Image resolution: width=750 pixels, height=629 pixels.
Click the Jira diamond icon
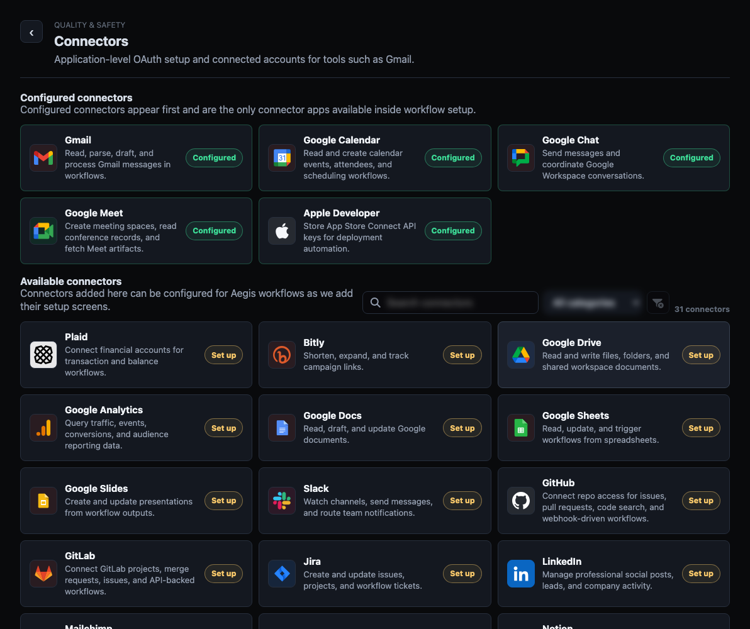pyautogui.click(x=282, y=574)
